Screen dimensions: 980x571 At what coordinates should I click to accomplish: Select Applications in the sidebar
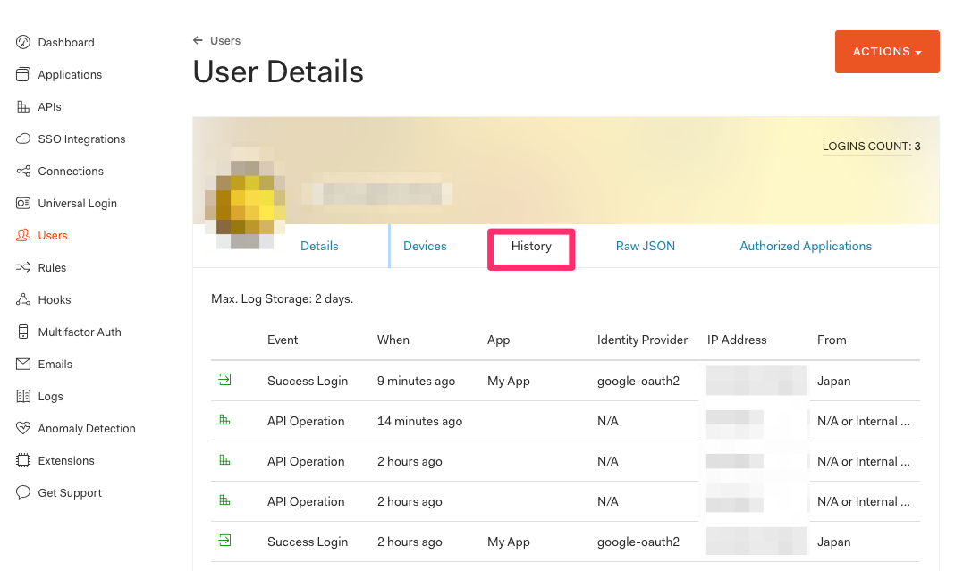(x=71, y=74)
